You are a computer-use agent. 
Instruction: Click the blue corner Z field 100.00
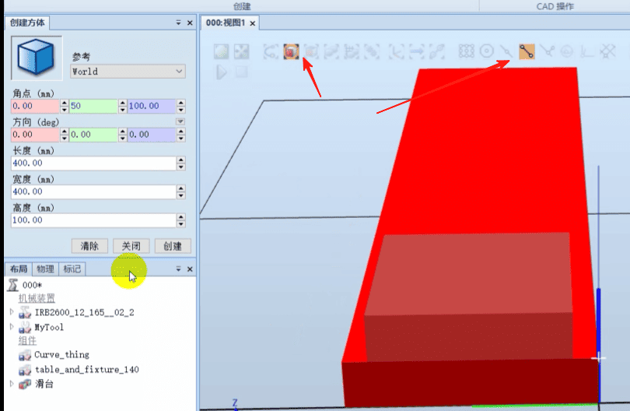click(x=152, y=106)
